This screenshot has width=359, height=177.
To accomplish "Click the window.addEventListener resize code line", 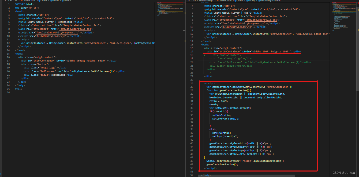I will [x=245, y=161].
